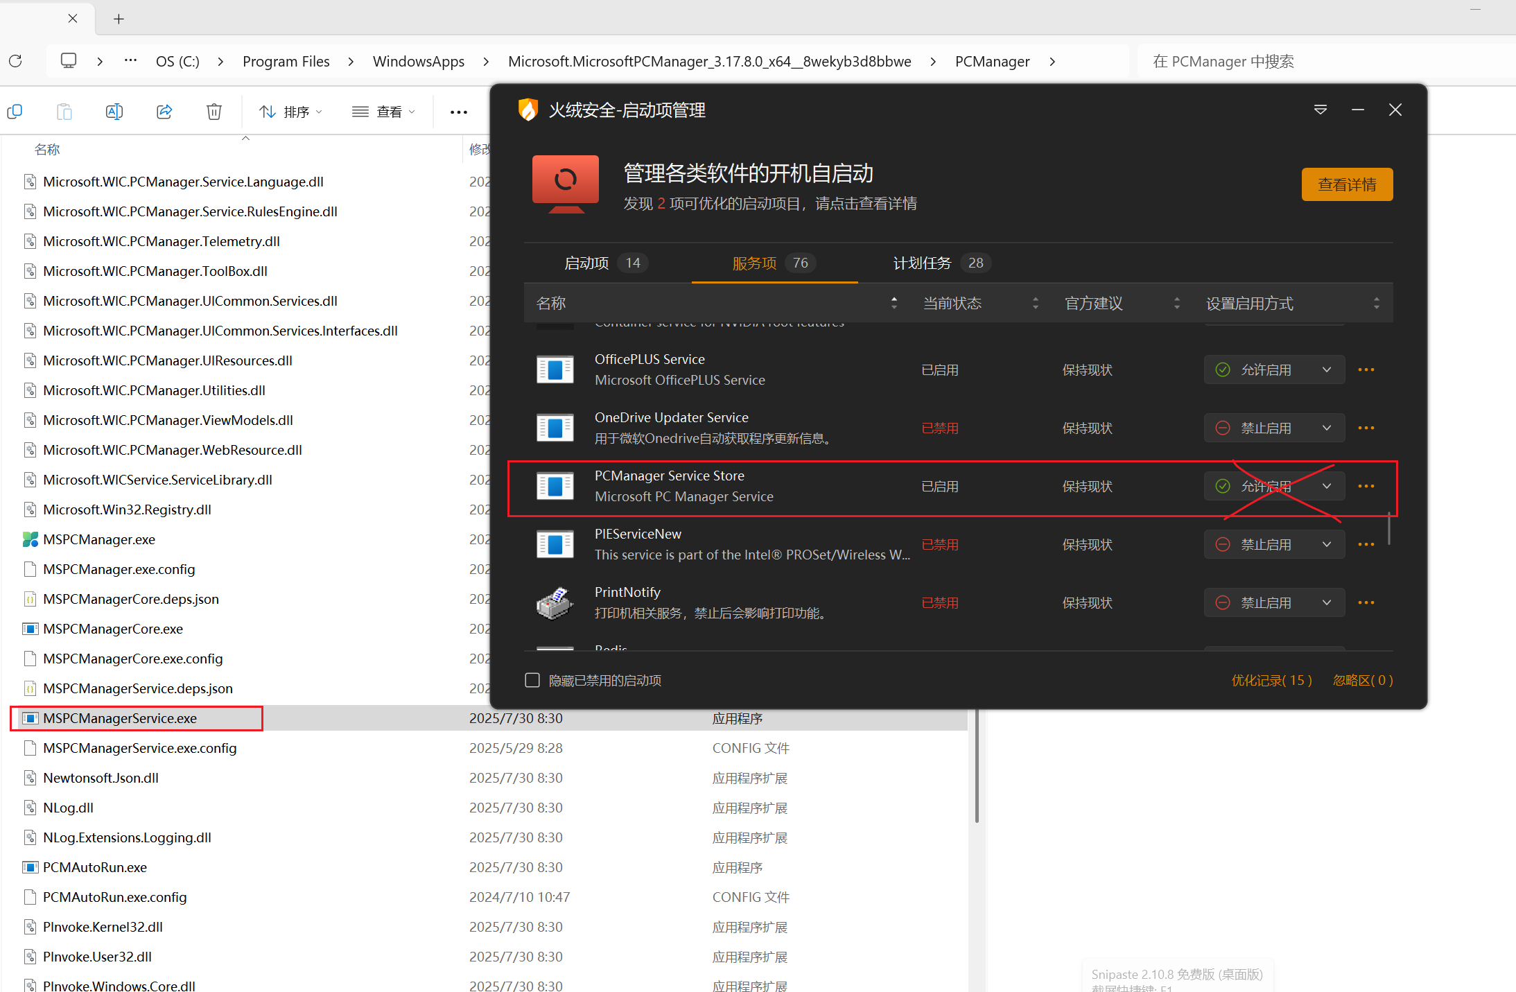Open the breadcrumb overflow ellipsis in Explorer
Image resolution: width=1516 pixels, height=992 pixels.
click(130, 60)
